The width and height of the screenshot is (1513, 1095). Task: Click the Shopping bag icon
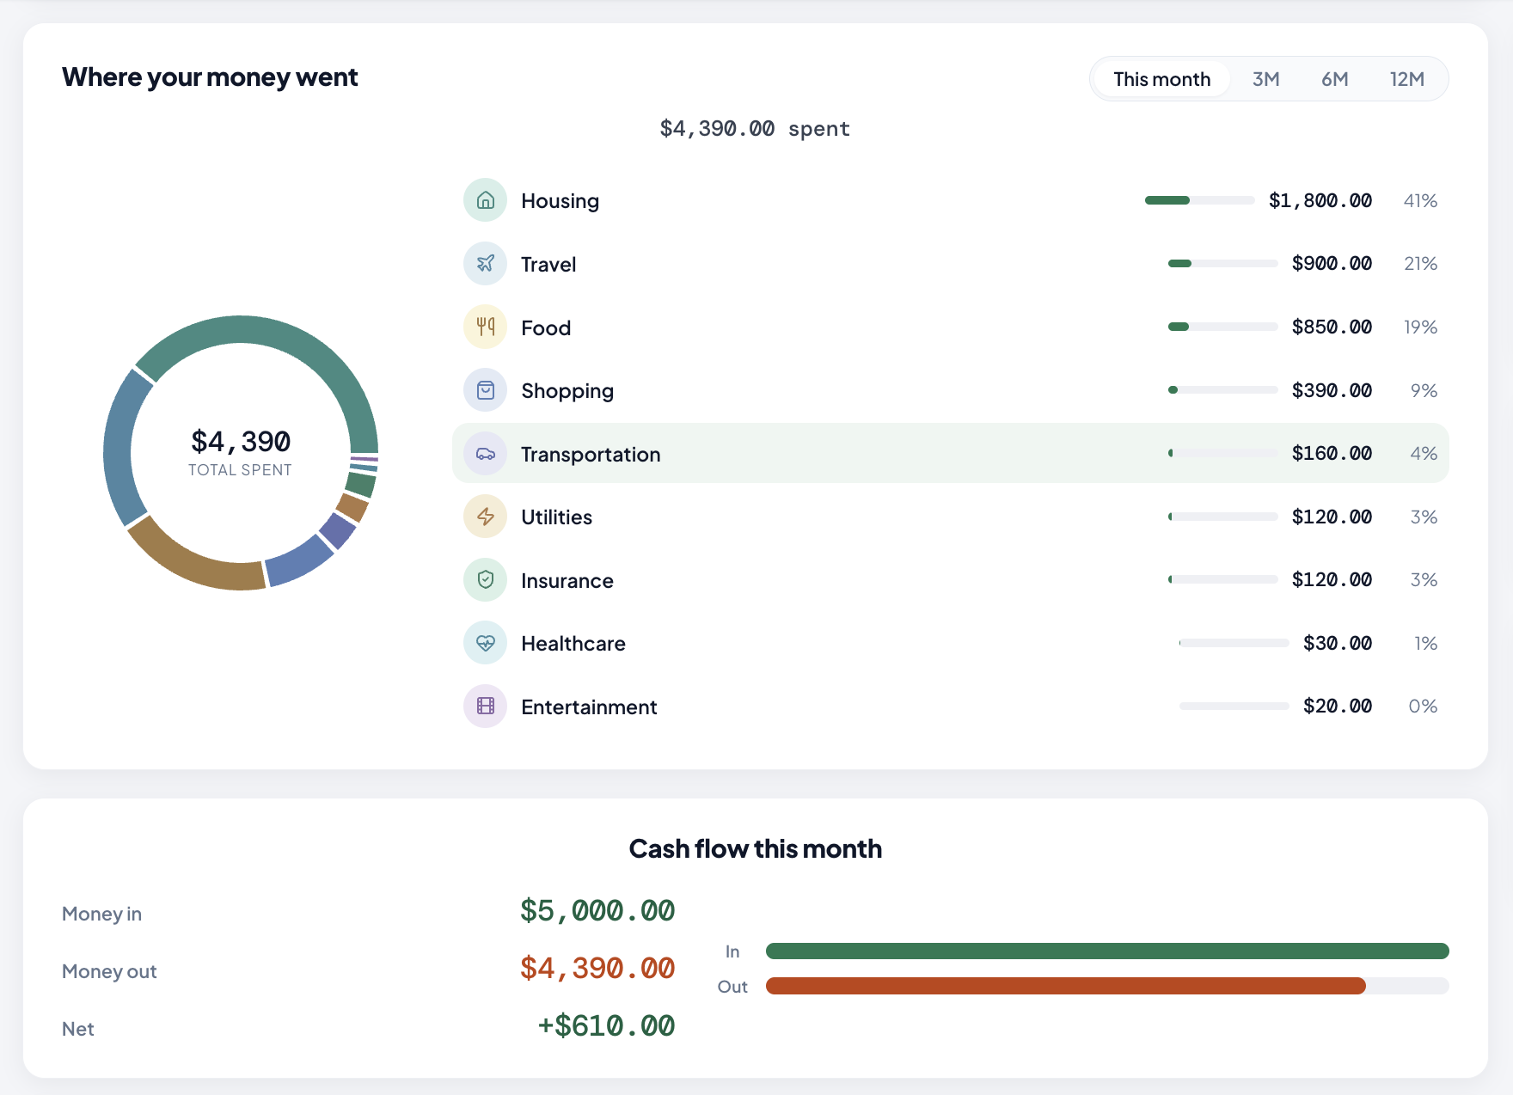pos(486,390)
